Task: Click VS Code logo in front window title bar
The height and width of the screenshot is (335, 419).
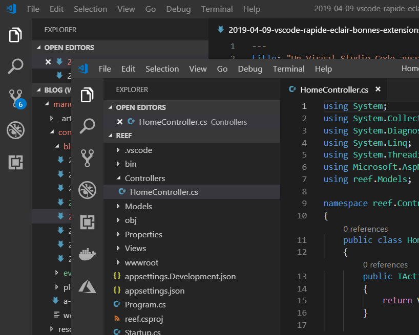Action: [x=83, y=69]
